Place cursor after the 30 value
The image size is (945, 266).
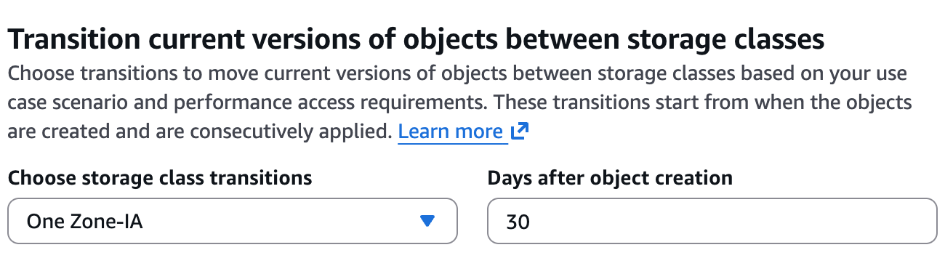(x=531, y=222)
